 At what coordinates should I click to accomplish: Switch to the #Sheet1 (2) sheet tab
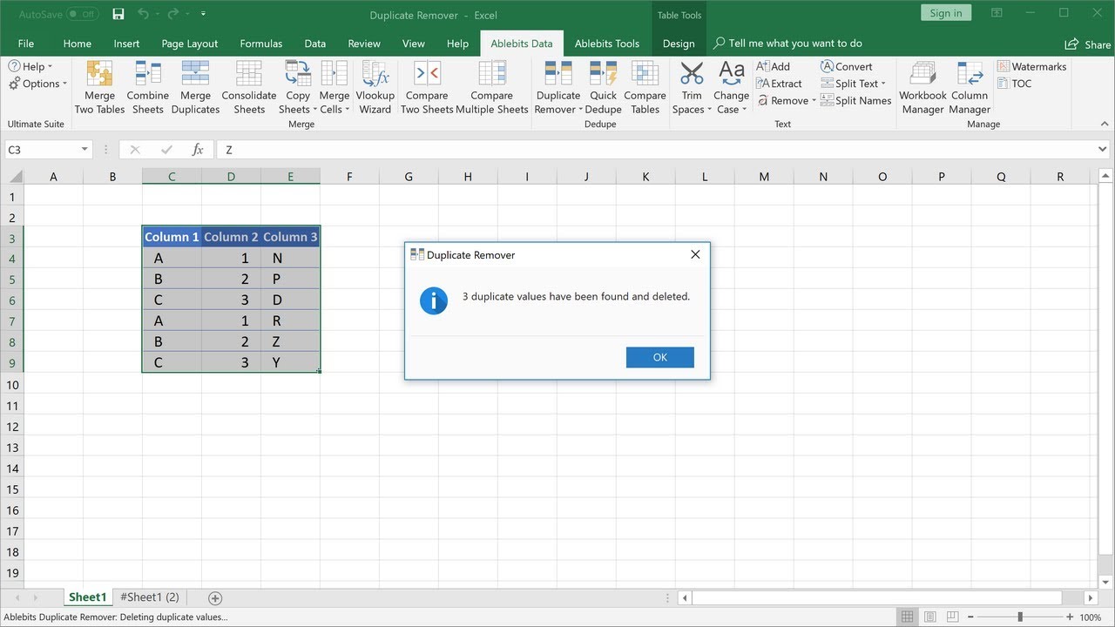150,597
